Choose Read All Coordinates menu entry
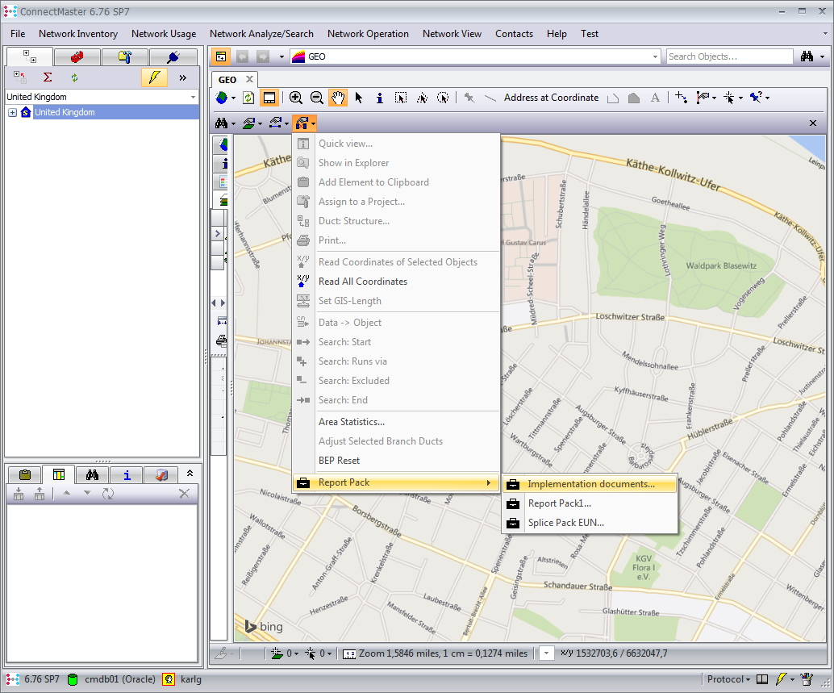 pos(396,282)
